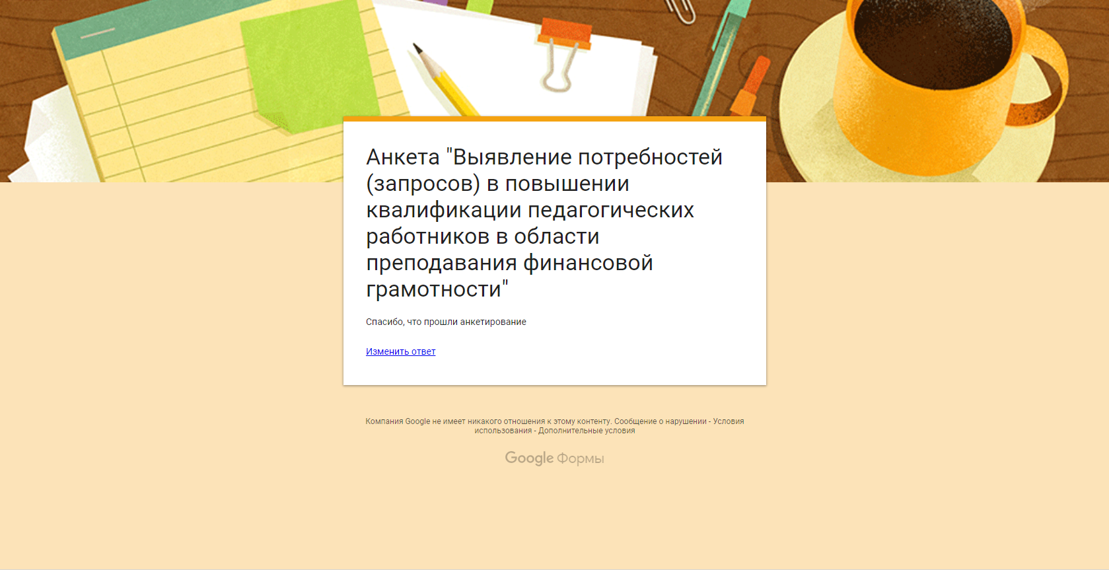Click the silver paperclip in the header
This screenshot has height=570, width=1109.
pos(680,10)
